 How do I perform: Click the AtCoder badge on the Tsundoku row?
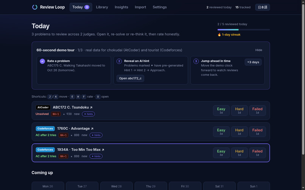43,107
